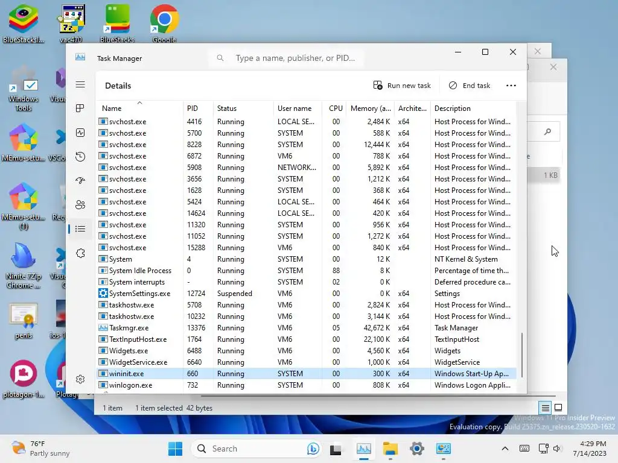Screen dimensions: 618x463
Task: Sort by the Name column header
Action: click(x=139, y=109)
